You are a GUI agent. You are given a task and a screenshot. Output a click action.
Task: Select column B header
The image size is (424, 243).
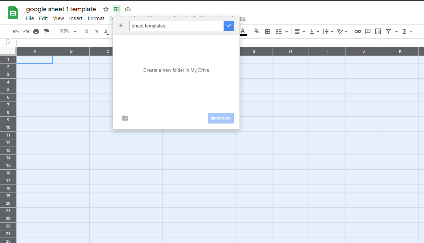pos(71,51)
